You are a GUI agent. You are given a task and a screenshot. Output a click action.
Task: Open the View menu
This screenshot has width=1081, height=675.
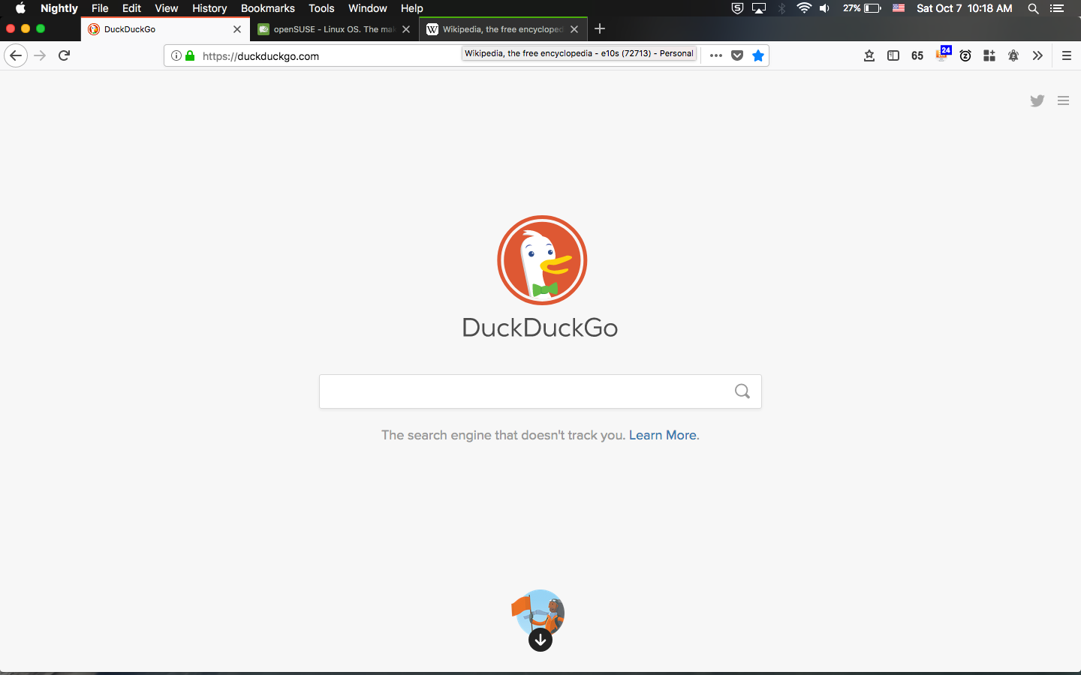(x=167, y=8)
